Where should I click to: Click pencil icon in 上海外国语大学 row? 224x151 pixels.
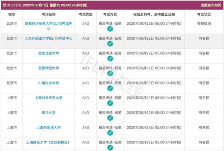110,133
